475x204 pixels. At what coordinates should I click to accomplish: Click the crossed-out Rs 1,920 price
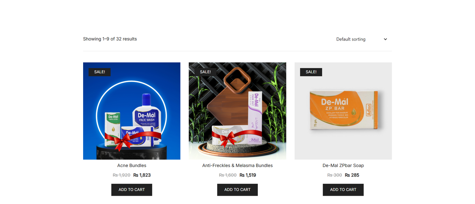pos(121,175)
